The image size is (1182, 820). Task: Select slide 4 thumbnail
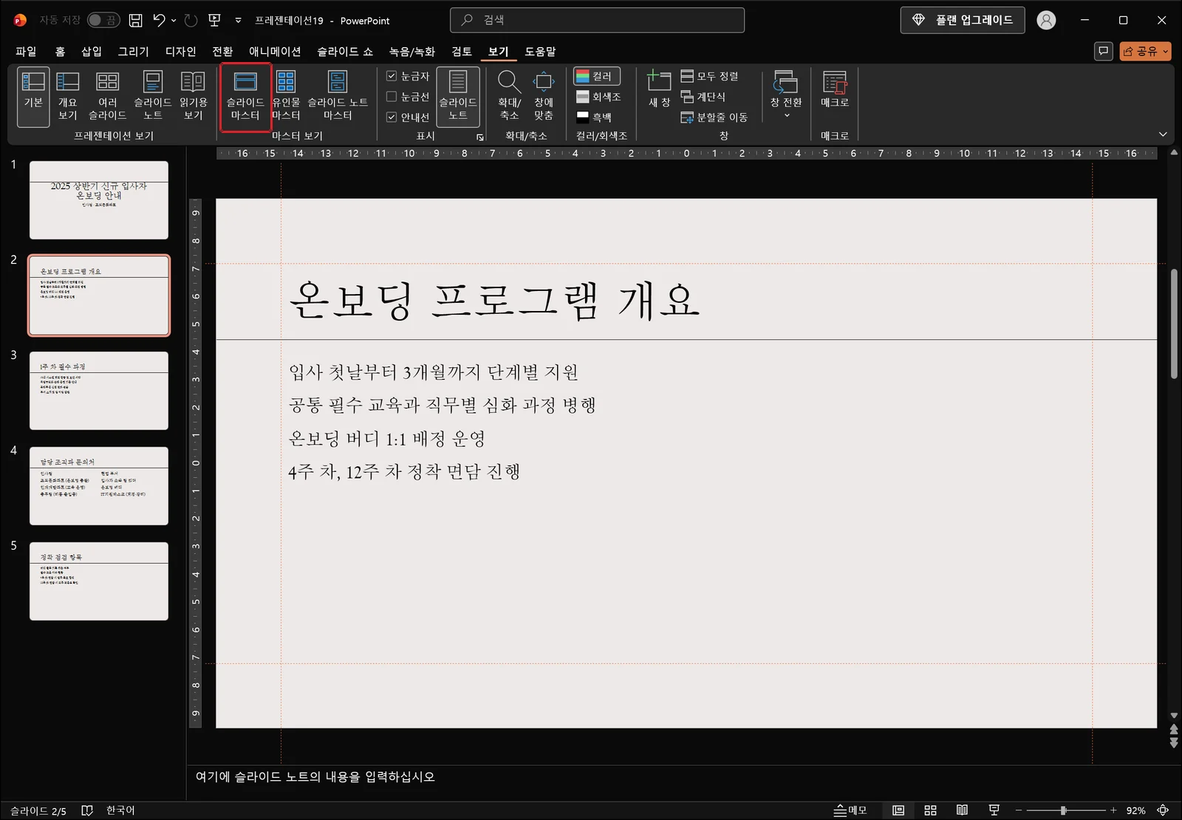99,486
